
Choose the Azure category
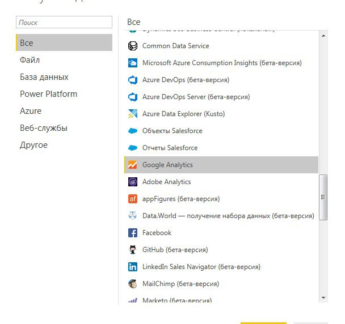pos(64,111)
